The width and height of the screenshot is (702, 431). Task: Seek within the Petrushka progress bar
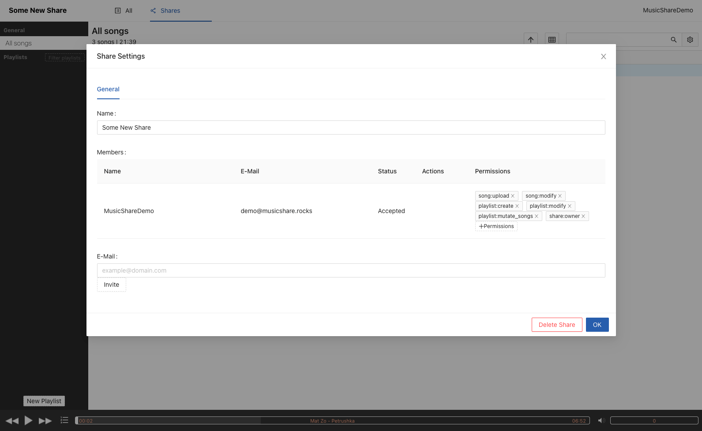[332, 421]
